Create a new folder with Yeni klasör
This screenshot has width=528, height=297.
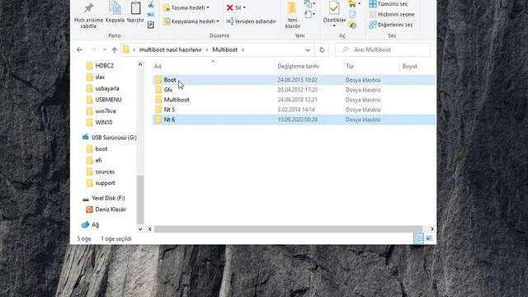pyautogui.click(x=292, y=16)
